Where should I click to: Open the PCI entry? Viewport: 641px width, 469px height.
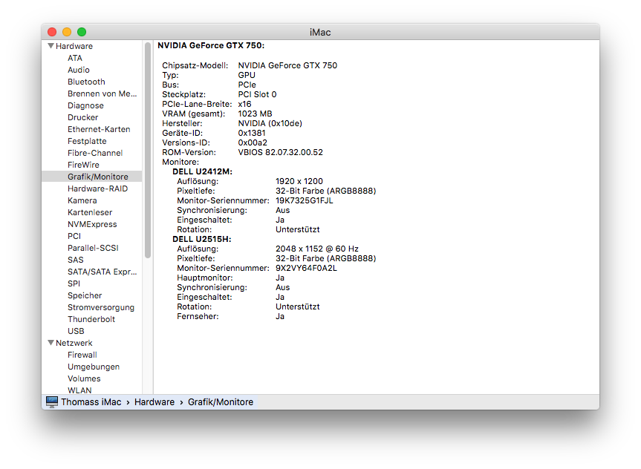pyautogui.click(x=74, y=236)
